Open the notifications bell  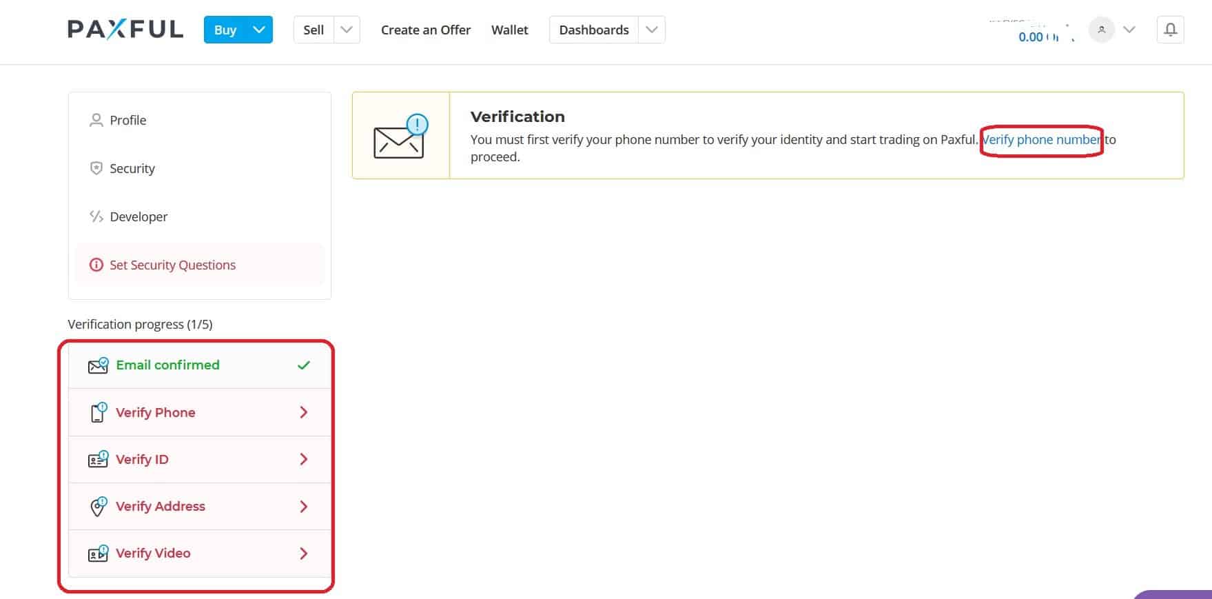pos(1170,30)
